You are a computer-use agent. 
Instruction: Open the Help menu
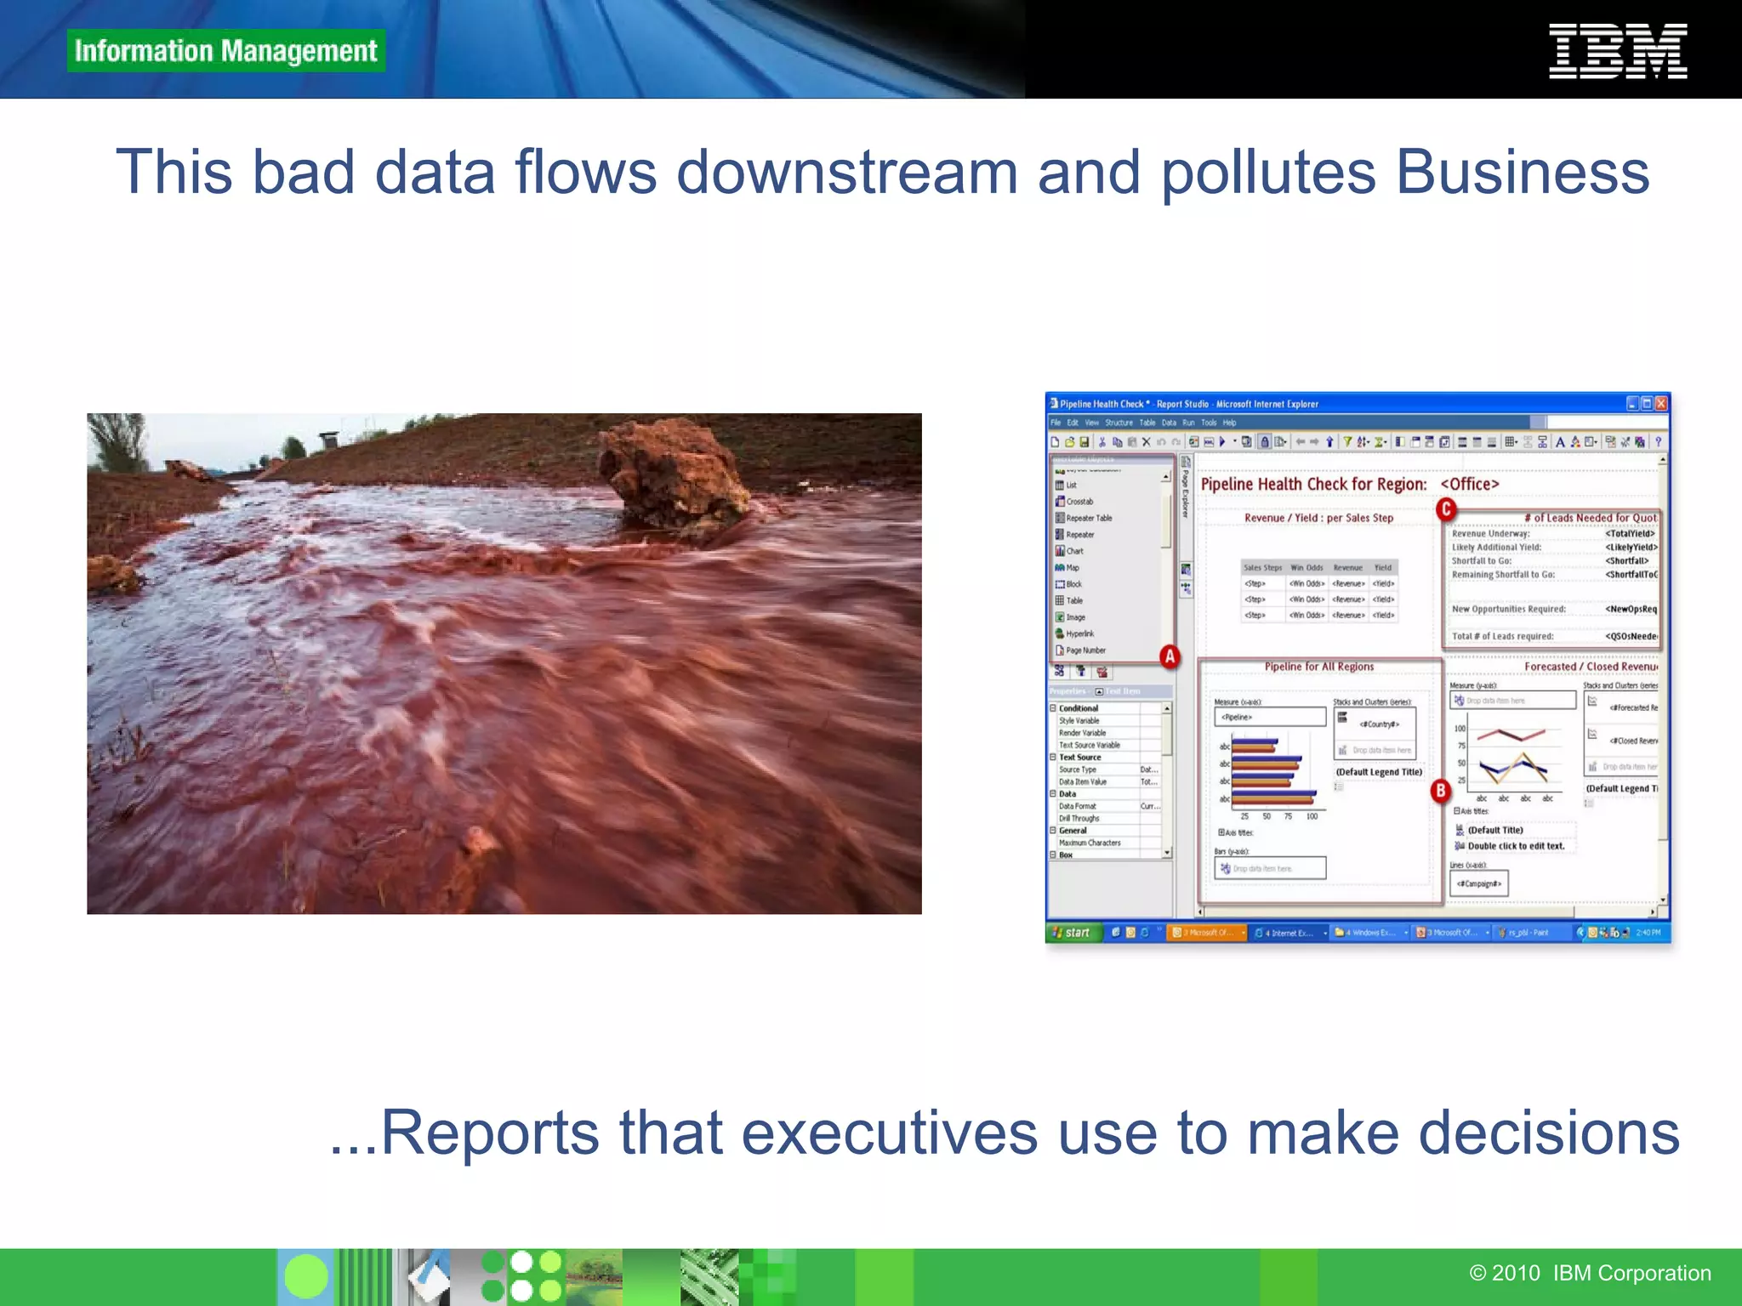tap(1229, 423)
